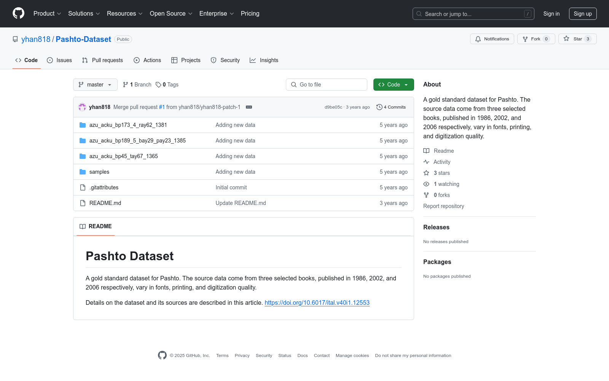Screen dimensions: 609x381
Task: Open the Pashto-Dataset repository link
Action: click(83, 39)
